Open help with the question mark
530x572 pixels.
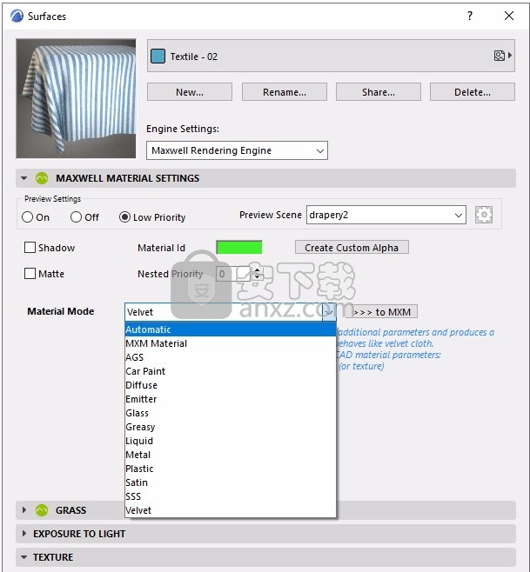coord(470,16)
